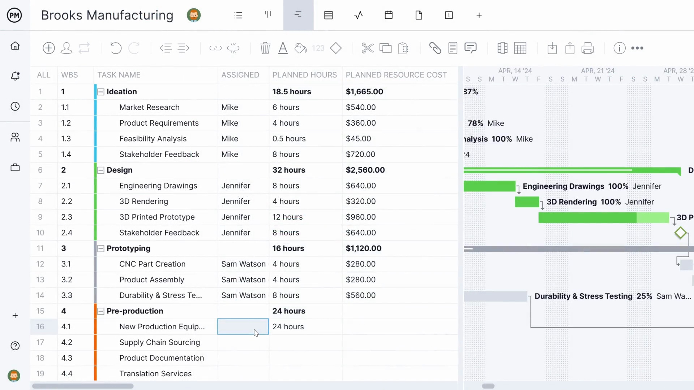Click the delete trash can icon
694x390 pixels.
[x=265, y=48]
